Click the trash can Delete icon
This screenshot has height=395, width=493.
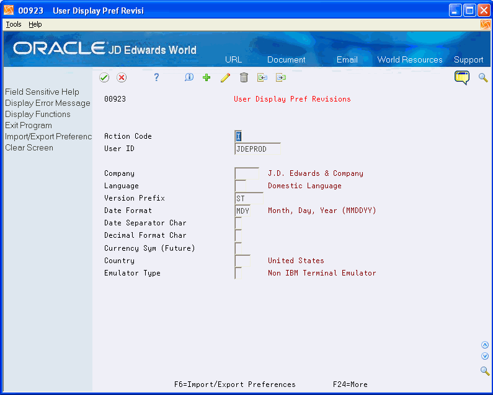(x=244, y=77)
